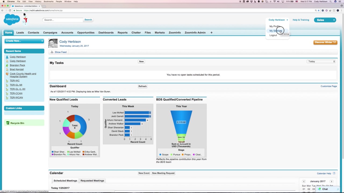Click the New Qualified Leads donut chart
The width and height of the screenshot is (344, 193).
point(75,127)
